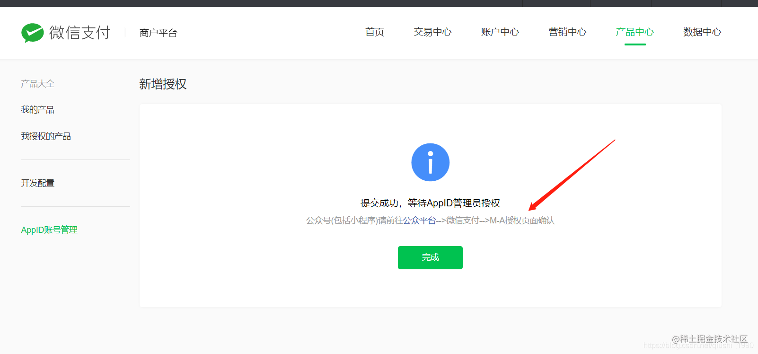The height and width of the screenshot is (354, 758).
Task: Open the 交易中心 navigation tab
Action: (432, 32)
